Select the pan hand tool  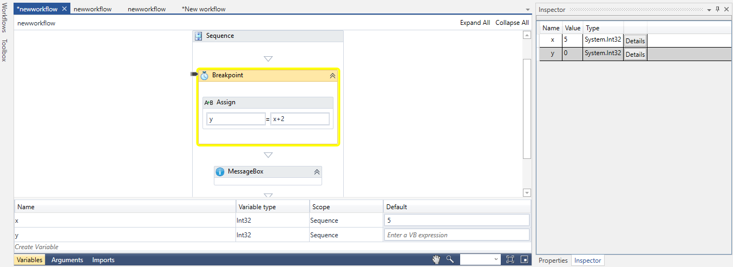tap(436, 260)
